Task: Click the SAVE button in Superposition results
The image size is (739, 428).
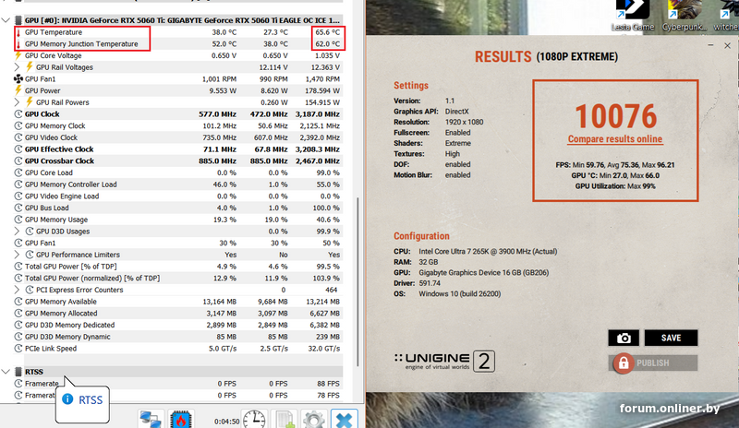Action: point(672,338)
